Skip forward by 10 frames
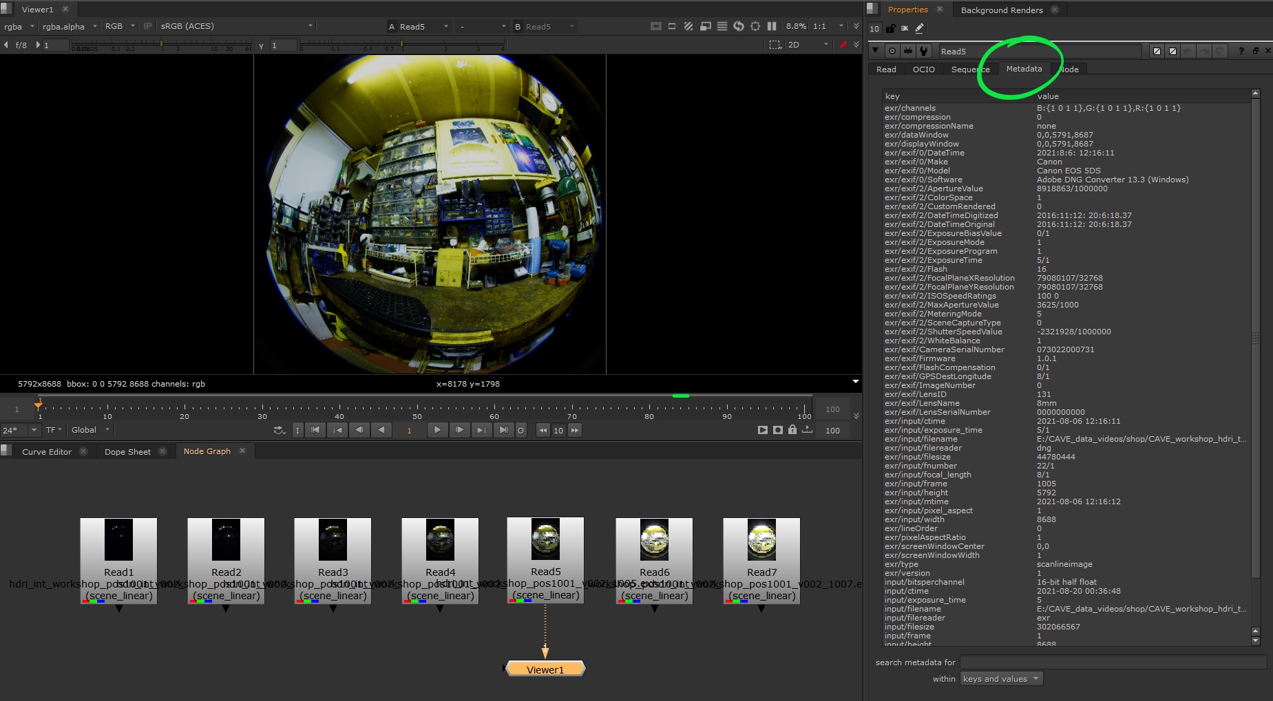This screenshot has width=1273, height=701. click(574, 430)
